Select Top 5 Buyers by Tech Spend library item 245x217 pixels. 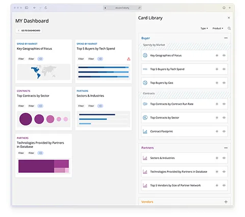184,69
